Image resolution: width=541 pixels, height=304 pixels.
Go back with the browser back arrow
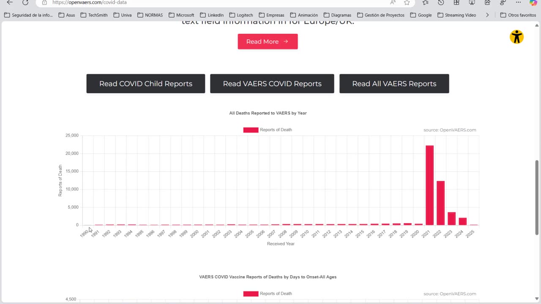click(x=10, y=3)
